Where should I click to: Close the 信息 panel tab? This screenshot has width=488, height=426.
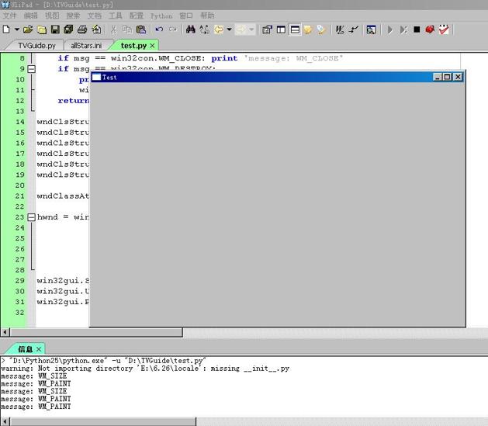click(39, 349)
